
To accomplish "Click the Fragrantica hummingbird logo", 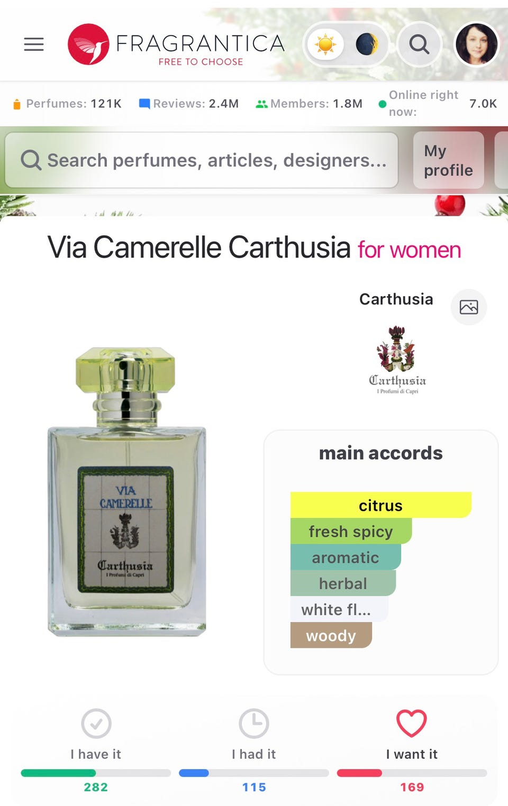I will point(88,44).
